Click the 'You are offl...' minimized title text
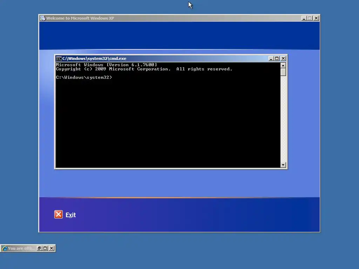This screenshot has width=359, height=269. coord(21,248)
